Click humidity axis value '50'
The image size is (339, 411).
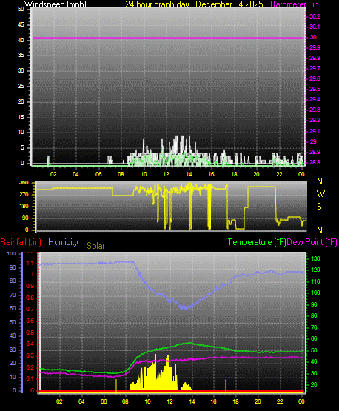pos(13,322)
